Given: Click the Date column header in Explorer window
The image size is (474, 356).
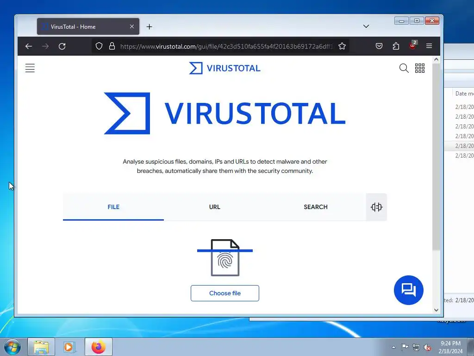Looking at the screenshot, I should (464, 94).
